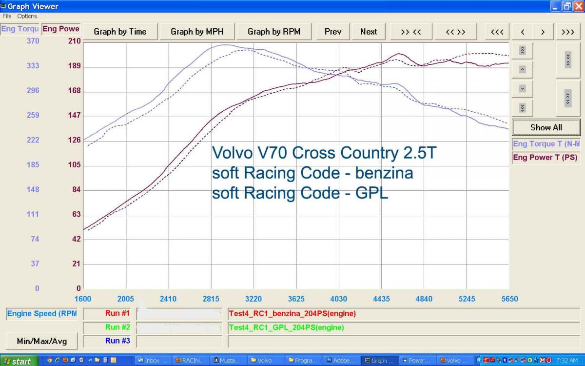Click the single up-chevron vertical shift button
This screenshot has width=585, height=366.
(522, 69)
